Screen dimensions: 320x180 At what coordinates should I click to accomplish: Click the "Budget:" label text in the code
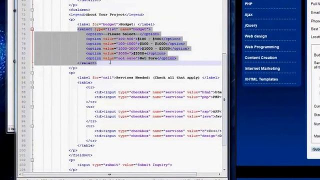(128, 24)
